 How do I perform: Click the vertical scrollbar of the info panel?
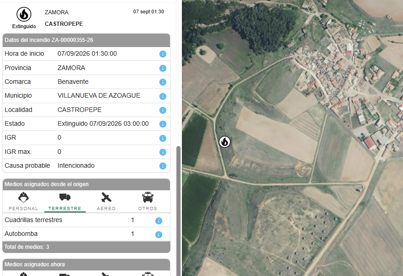[x=178, y=211]
